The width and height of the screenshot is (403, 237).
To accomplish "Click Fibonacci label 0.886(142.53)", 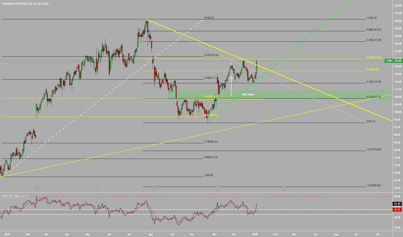I will click(374, 30).
